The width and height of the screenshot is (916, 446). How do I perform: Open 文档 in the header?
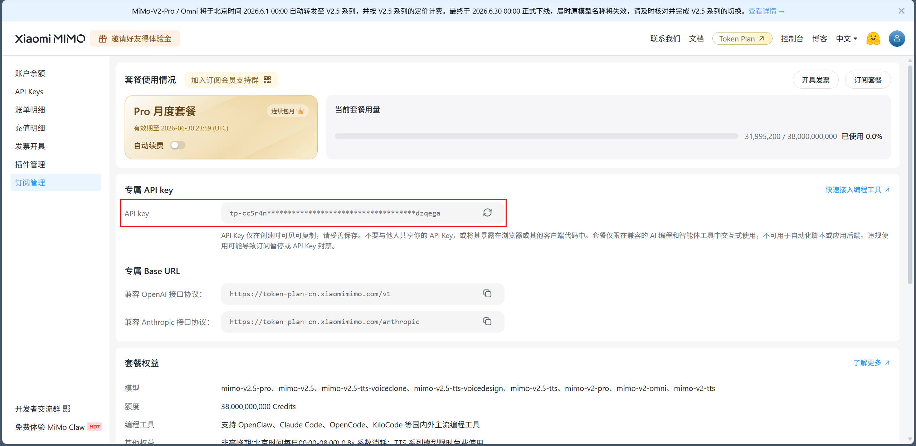pos(696,39)
